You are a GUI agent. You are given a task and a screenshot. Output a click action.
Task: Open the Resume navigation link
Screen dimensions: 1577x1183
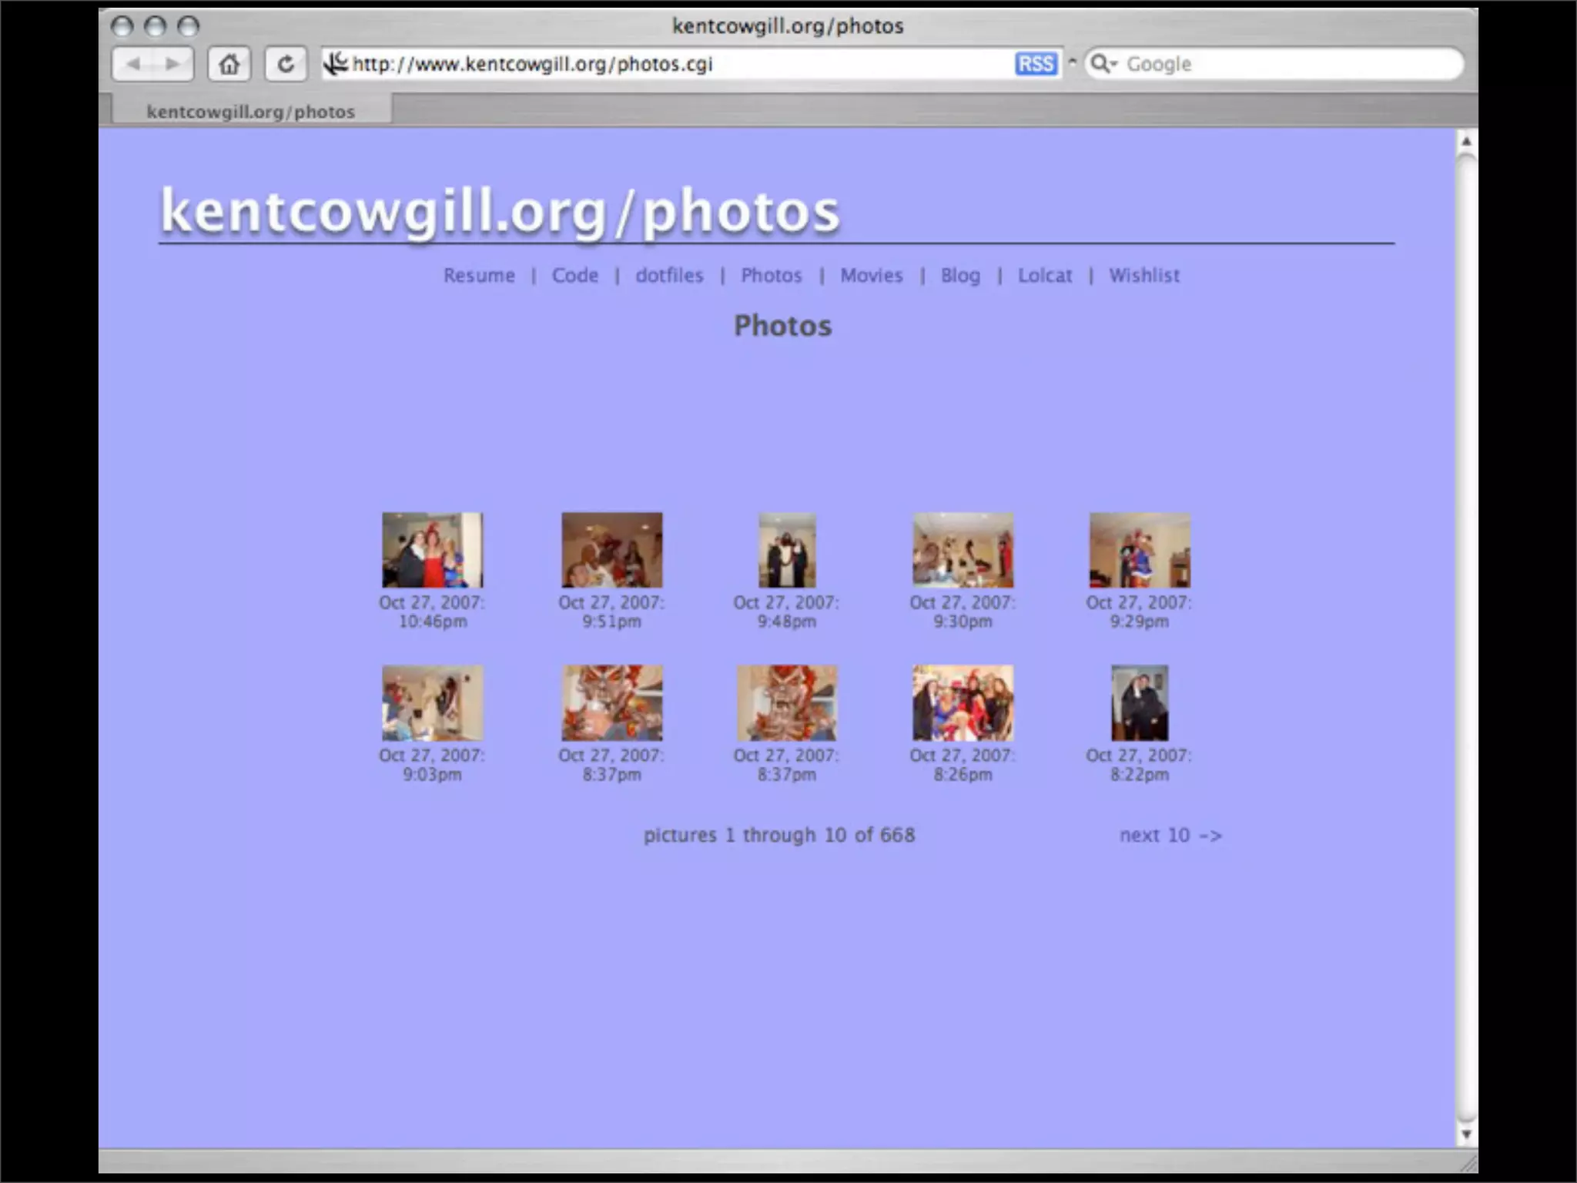click(479, 275)
